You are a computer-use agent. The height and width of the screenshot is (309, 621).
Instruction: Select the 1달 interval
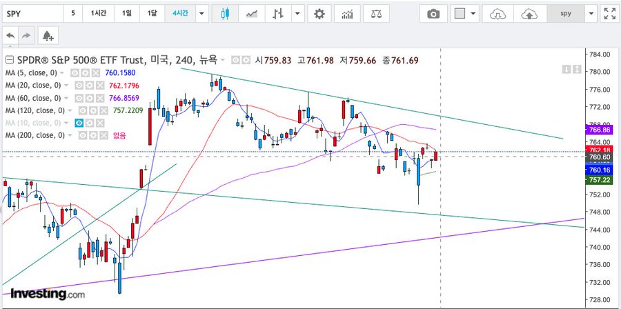152,14
